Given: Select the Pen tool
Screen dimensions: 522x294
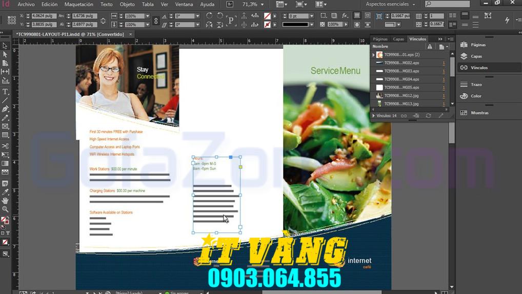Looking at the screenshot, I should pyautogui.click(x=5, y=109).
